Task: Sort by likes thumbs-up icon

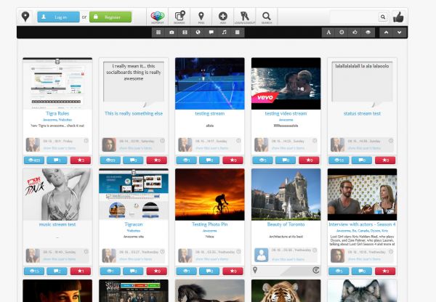Action: tap(355, 32)
